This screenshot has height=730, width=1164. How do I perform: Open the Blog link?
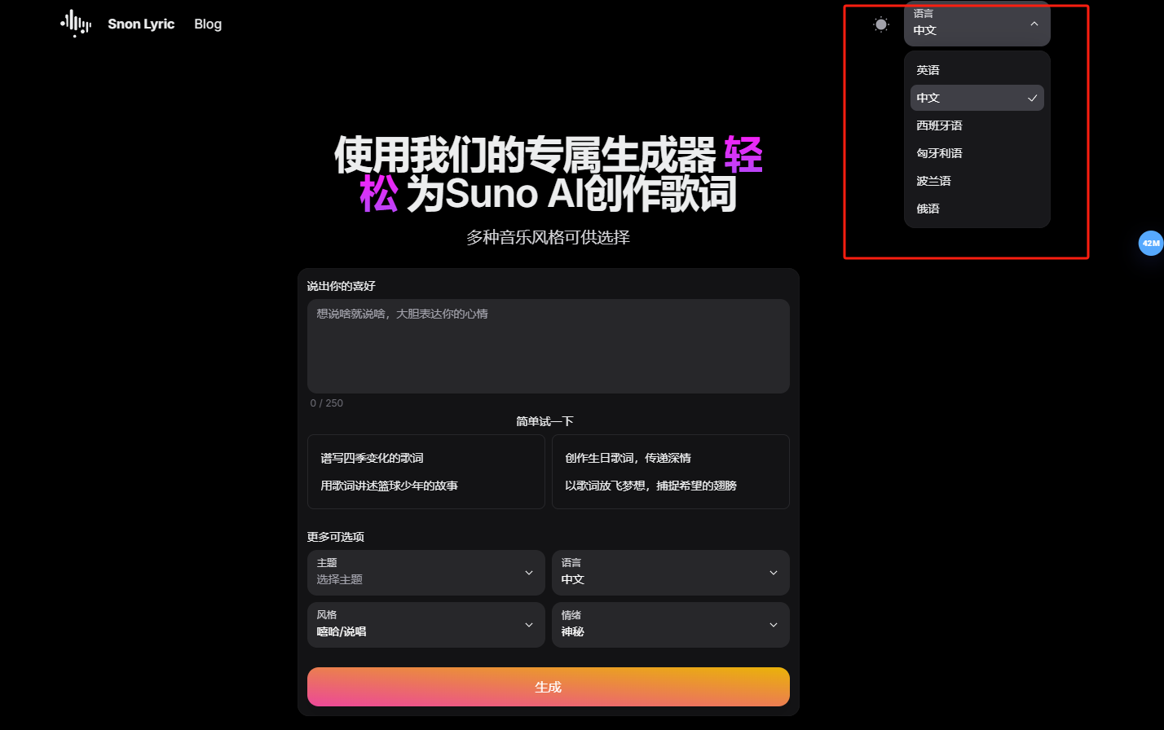pos(208,24)
